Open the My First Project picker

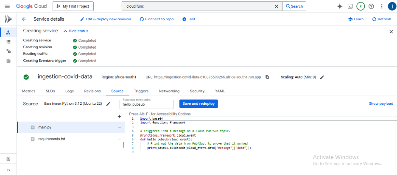(x=73, y=6)
